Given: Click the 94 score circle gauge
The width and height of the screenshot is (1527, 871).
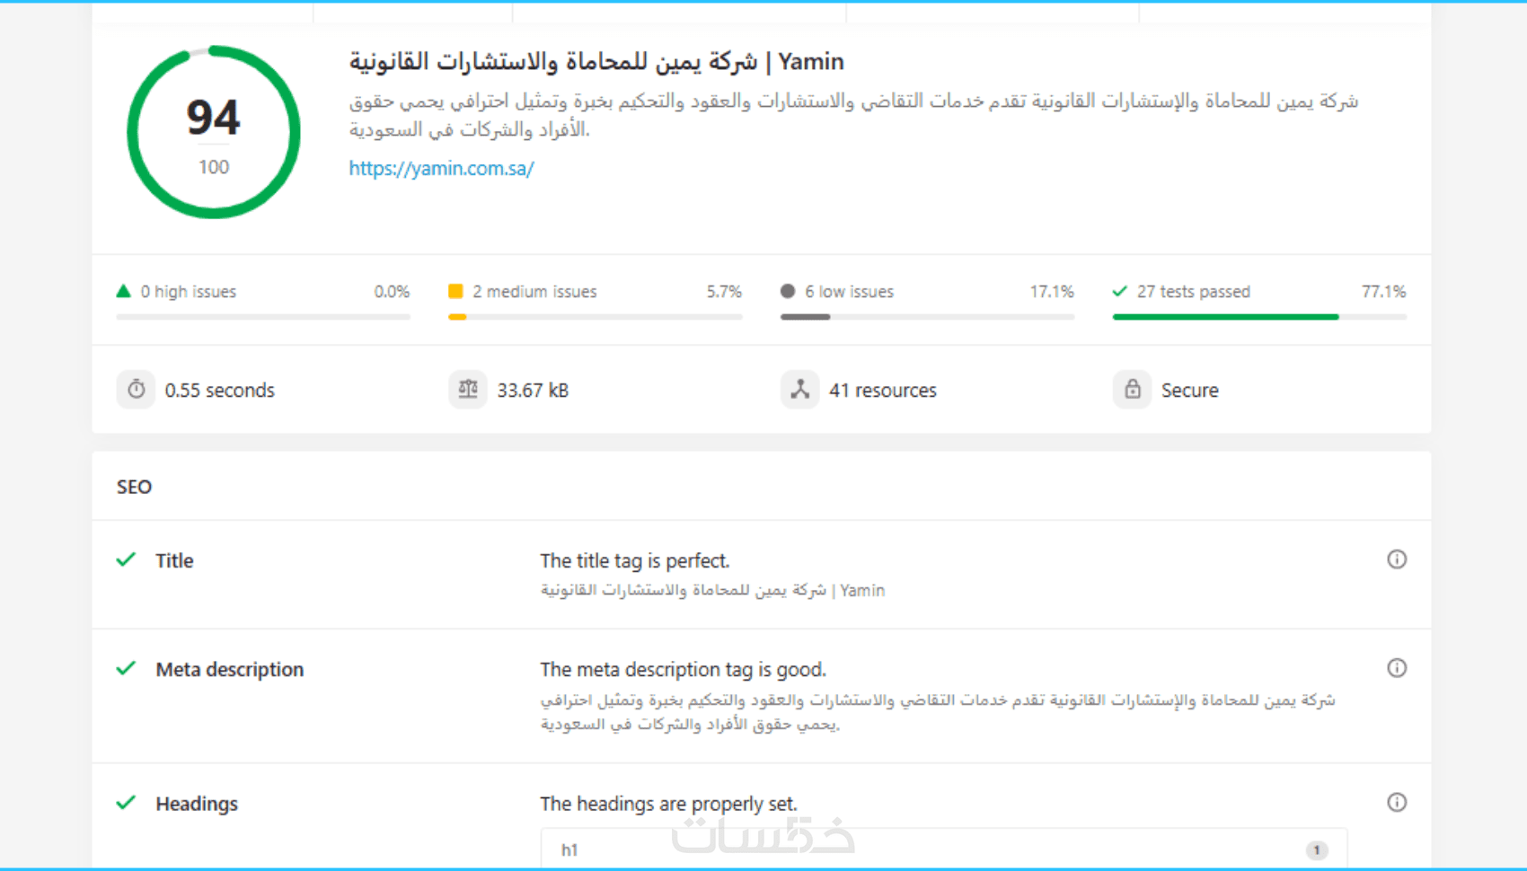Looking at the screenshot, I should tap(214, 132).
